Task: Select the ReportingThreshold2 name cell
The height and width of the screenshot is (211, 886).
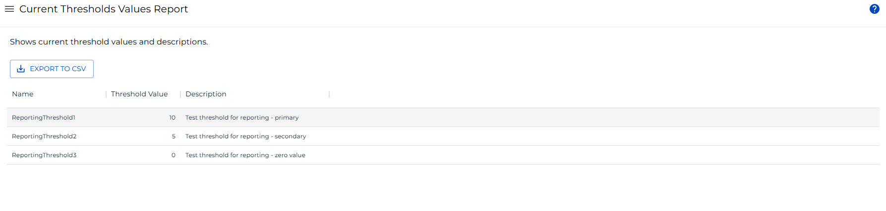Action: point(44,136)
